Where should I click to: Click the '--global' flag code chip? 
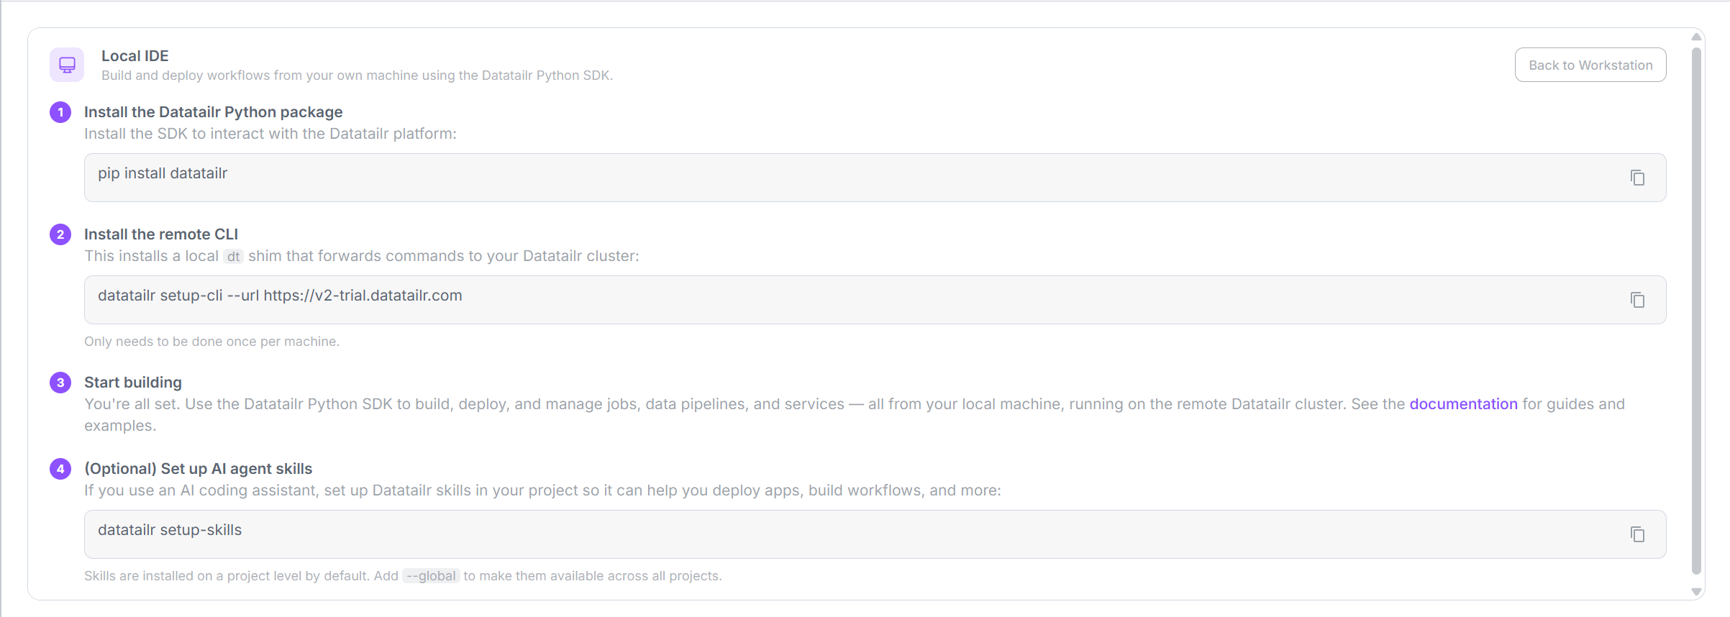pos(431,576)
